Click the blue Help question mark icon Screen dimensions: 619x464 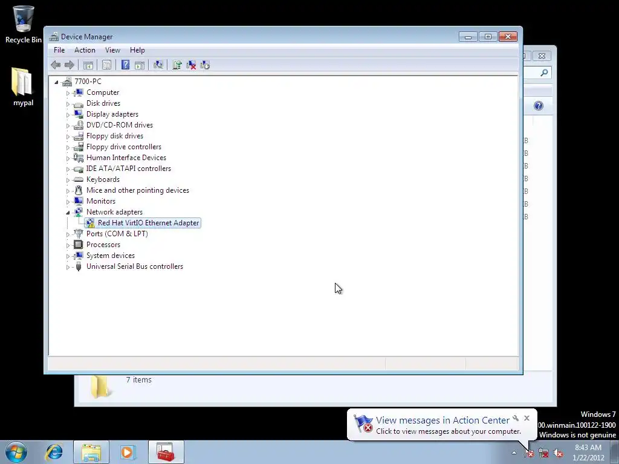[x=125, y=65]
